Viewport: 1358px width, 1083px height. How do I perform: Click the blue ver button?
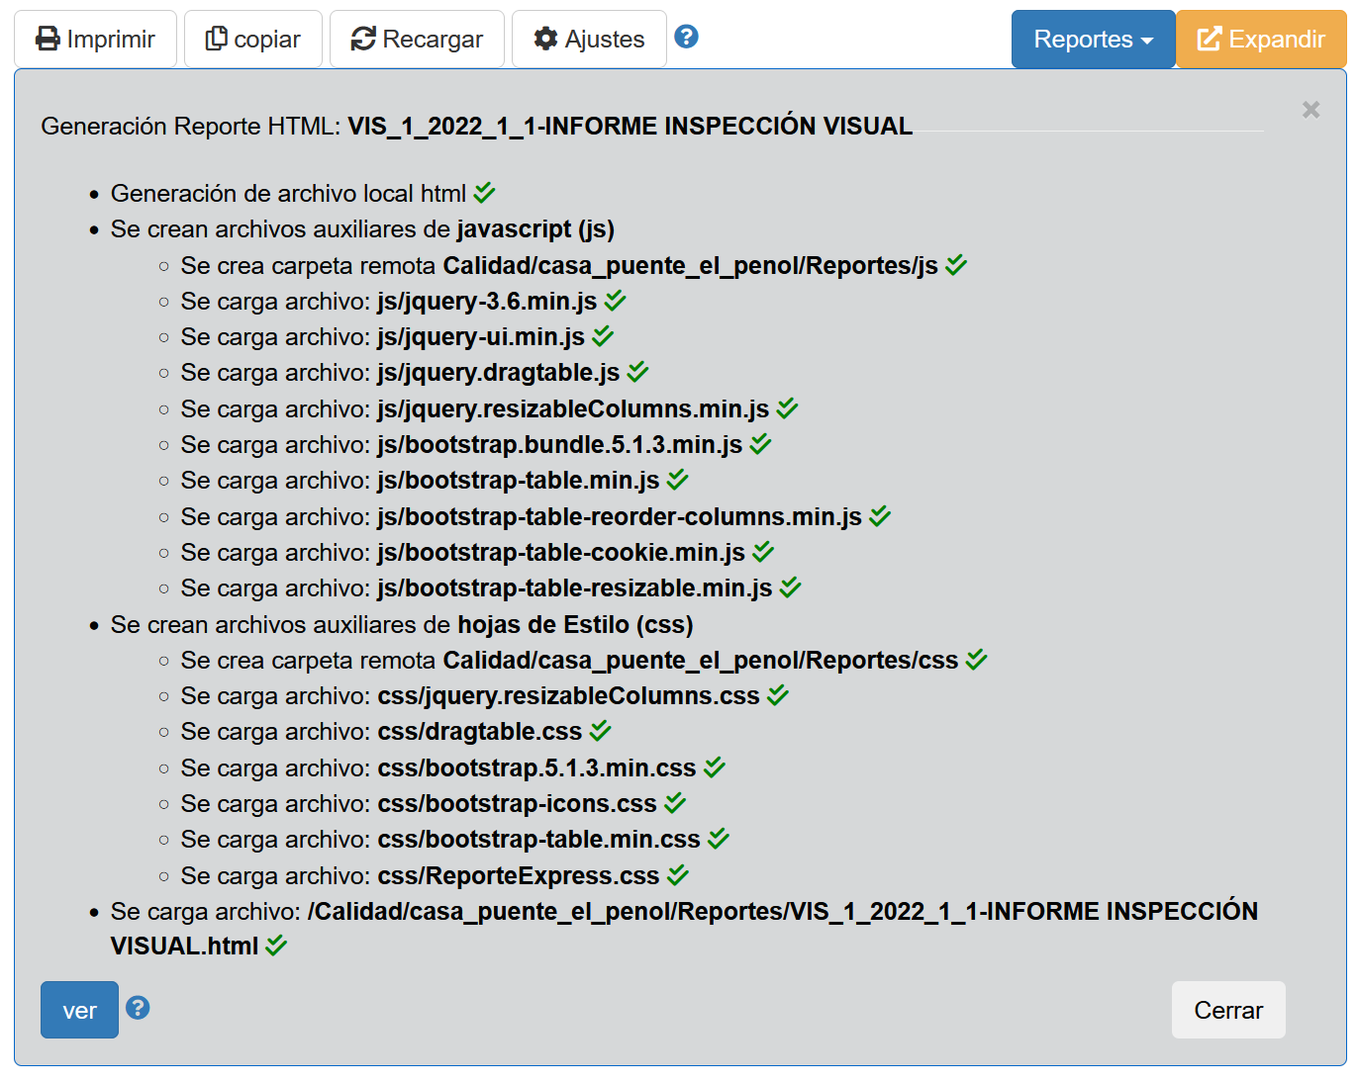(x=79, y=1010)
